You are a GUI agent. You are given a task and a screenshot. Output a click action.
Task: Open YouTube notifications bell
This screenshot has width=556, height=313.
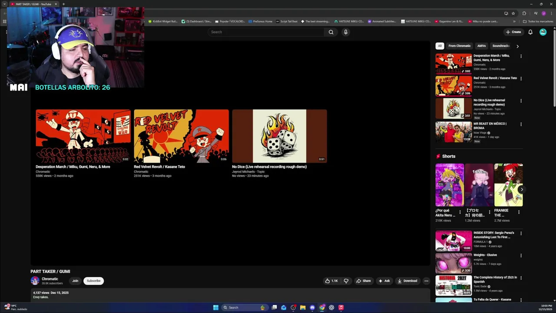pos(530,32)
